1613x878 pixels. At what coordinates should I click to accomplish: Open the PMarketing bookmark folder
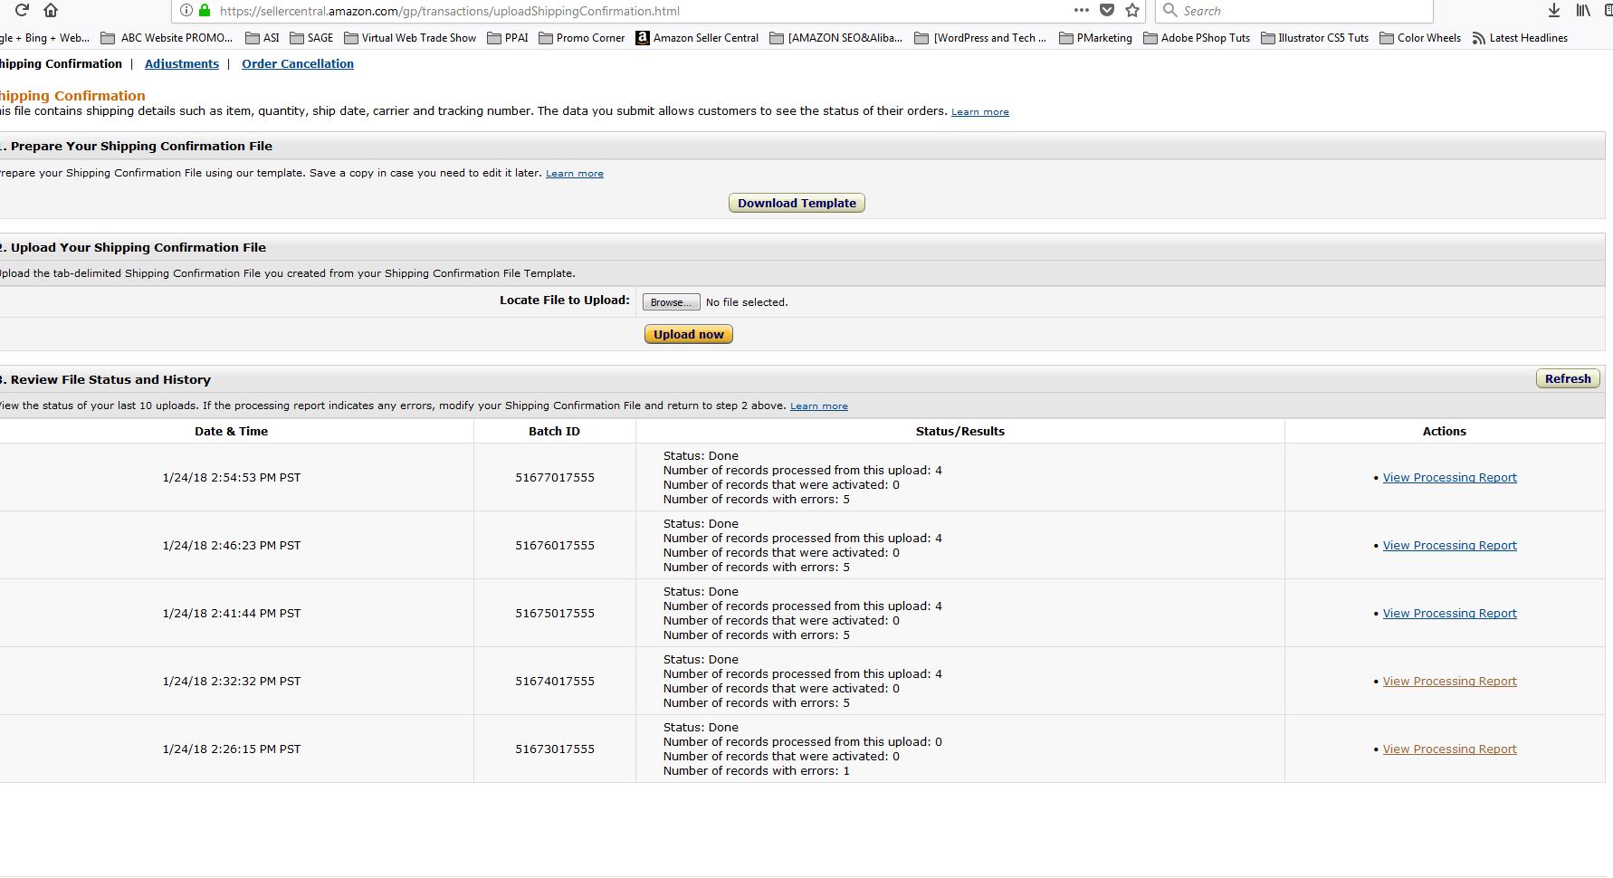click(x=1095, y=38)
